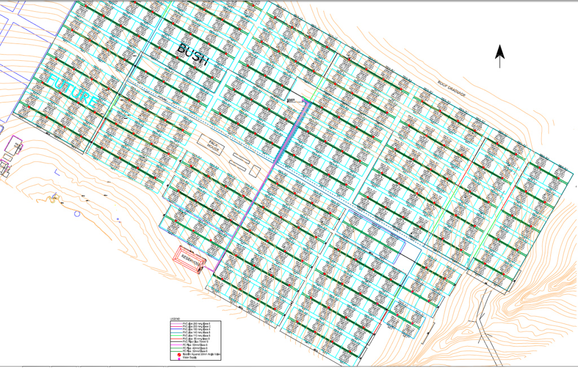
Task: Click the purple 250 mm PVC legend line
Action: coord(176,323)
